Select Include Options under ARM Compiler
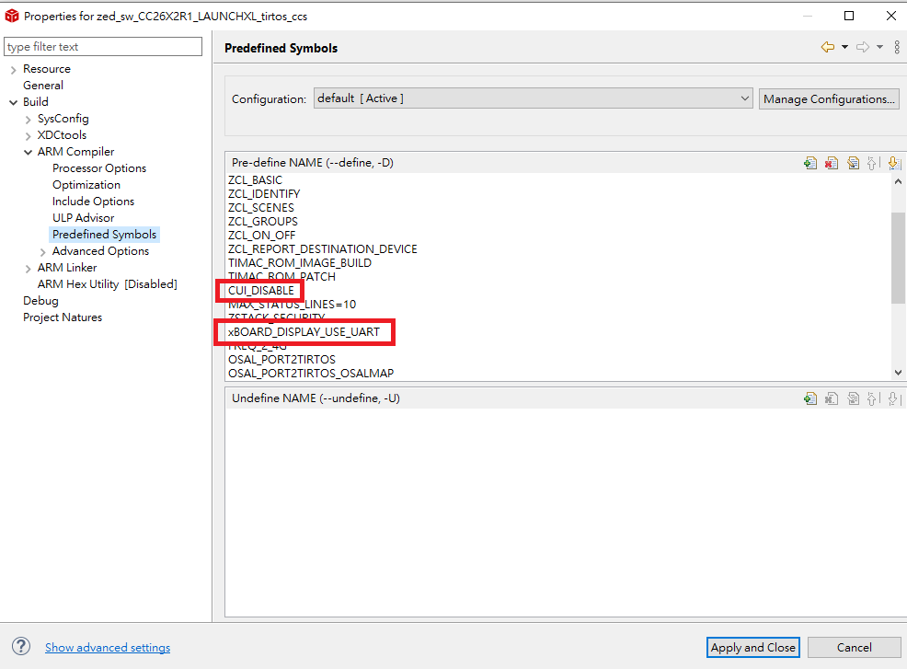Image resolution: width=907 pixels, height=669 pixels. (x=93, y=202)
